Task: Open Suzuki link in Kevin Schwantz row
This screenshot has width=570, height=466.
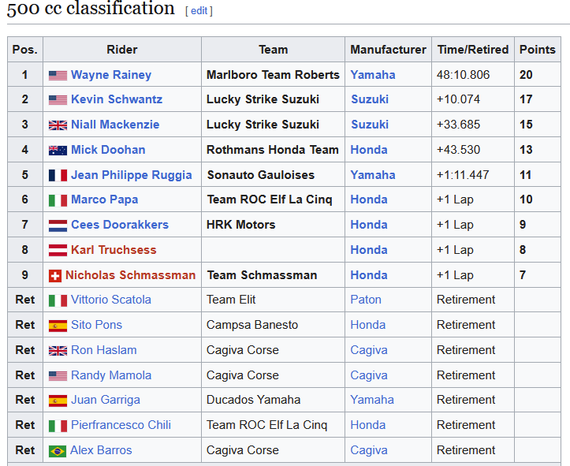Action: (370, 99)
